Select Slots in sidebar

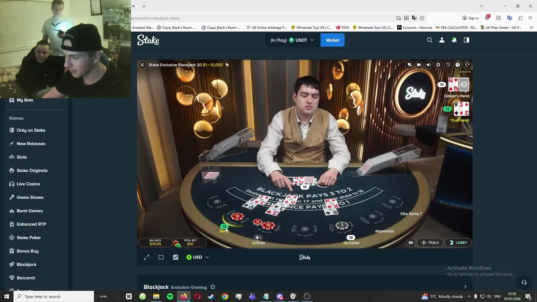point(21,157)
